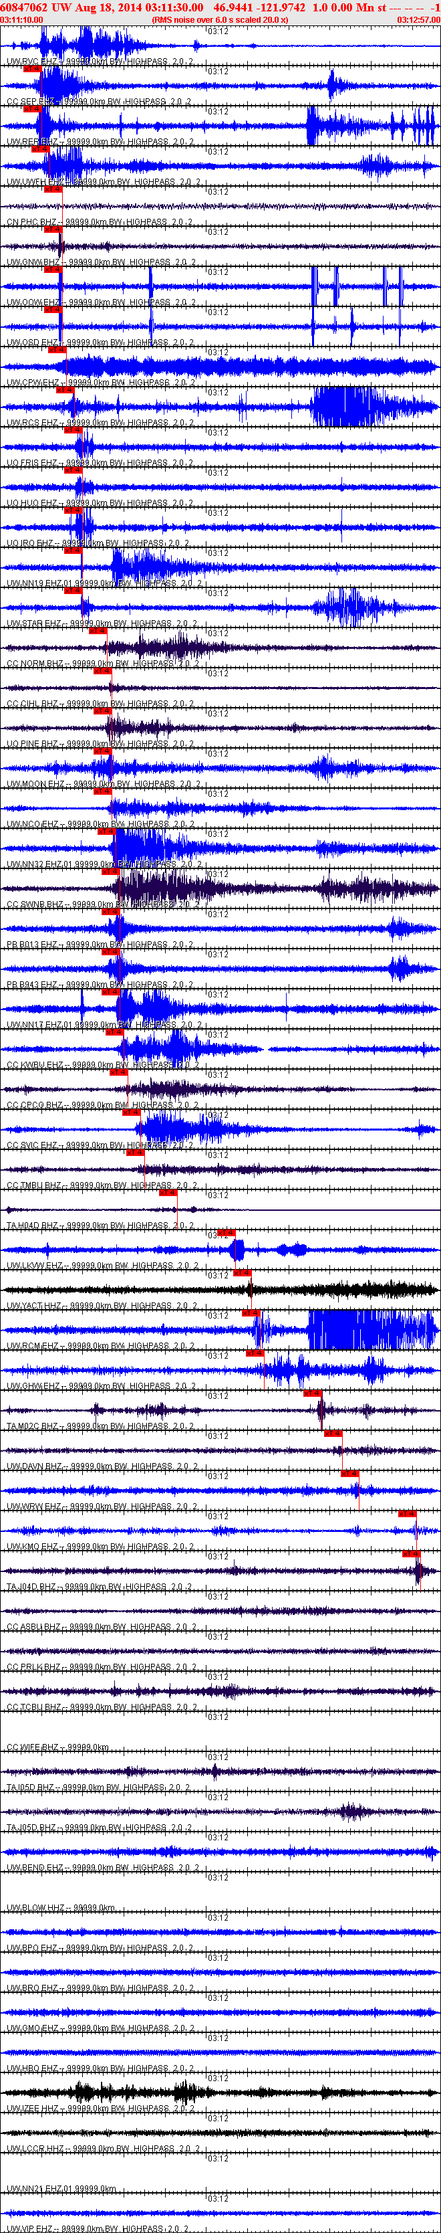This screenshot has width=441, height=2233.
Task: Click the red pick marker on UW.LKW trace
Action: click(x=226, y=1233)
